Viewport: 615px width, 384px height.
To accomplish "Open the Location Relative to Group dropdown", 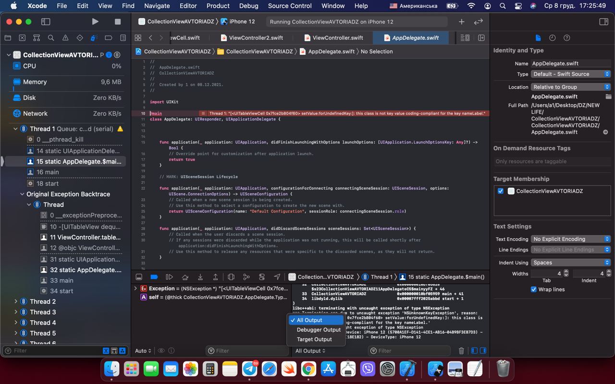I will 570,87.
